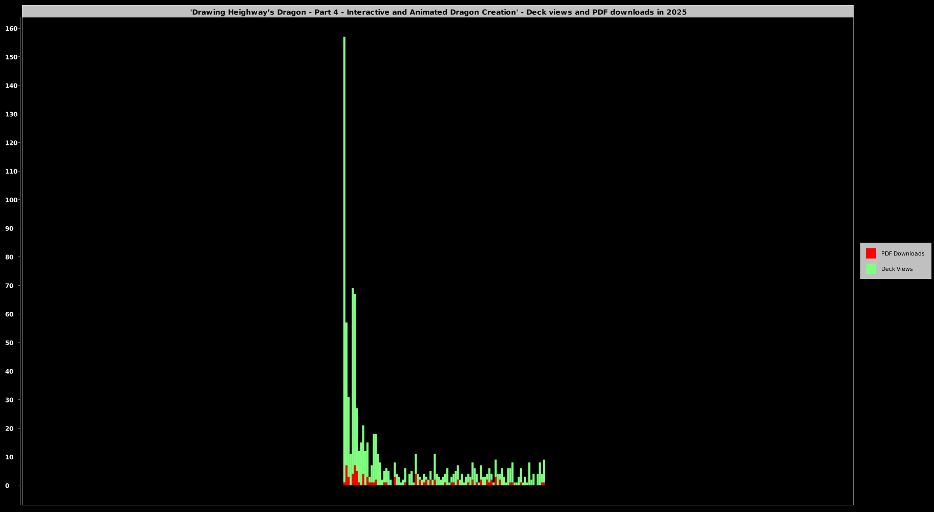This screenshot has width=934, height=512.
Task: Select the green bar peaking at about 69
Action: click(353, 358)
